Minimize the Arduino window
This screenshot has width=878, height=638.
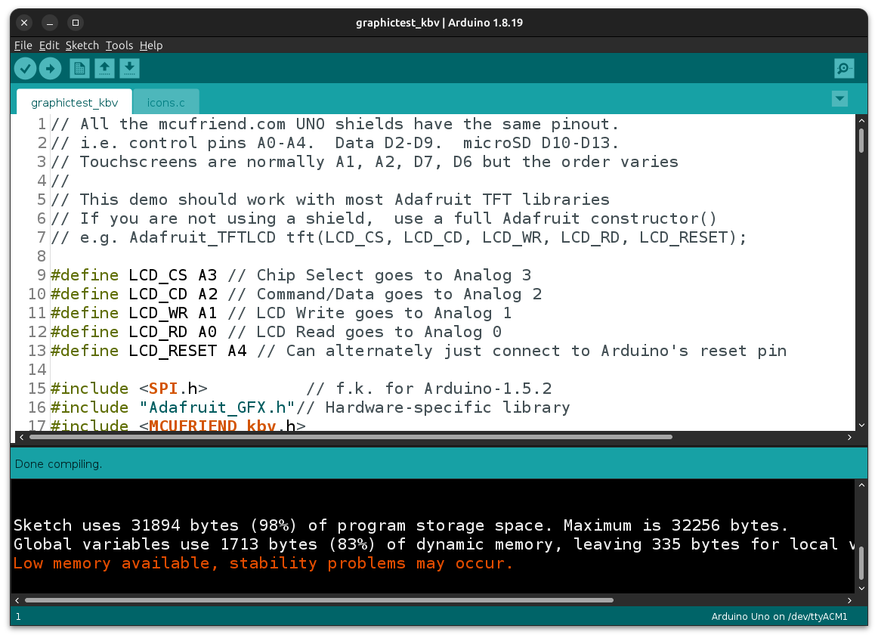pyautogui.click(x=50, y=23)
